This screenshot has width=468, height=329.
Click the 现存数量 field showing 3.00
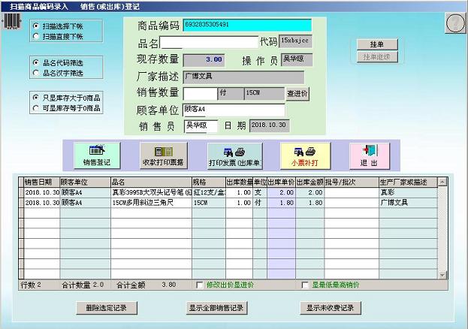tap(204, 60)
